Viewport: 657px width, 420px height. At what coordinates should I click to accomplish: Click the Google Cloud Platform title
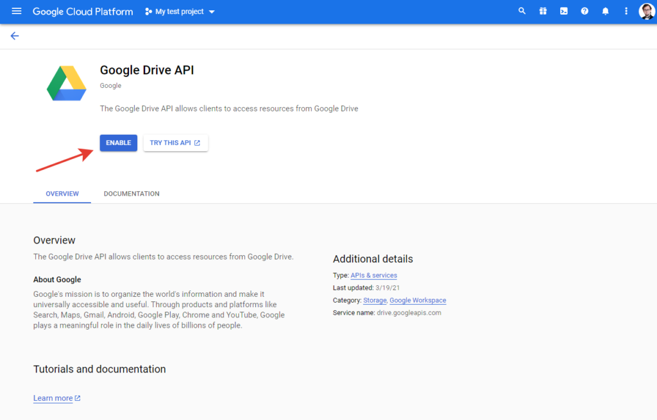tap(83, 12)
